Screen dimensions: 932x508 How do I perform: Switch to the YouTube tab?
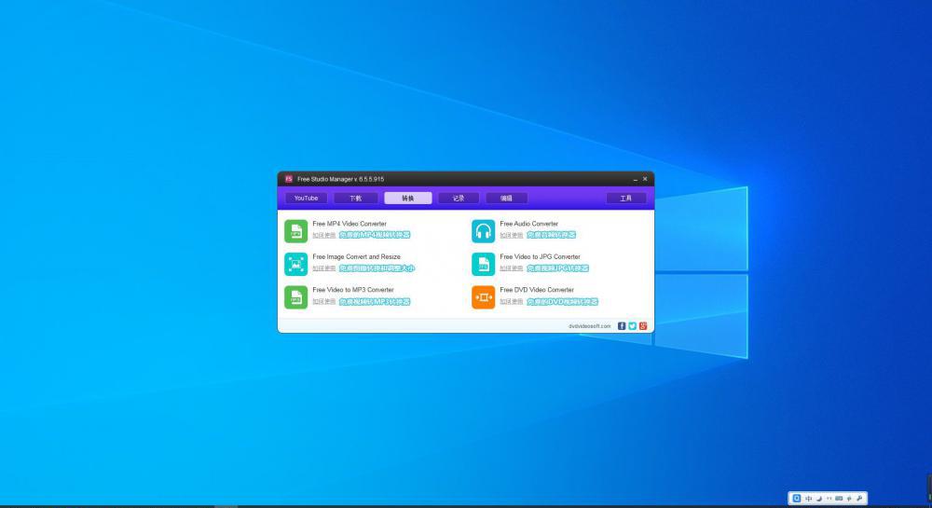click(x=306, y=199)
